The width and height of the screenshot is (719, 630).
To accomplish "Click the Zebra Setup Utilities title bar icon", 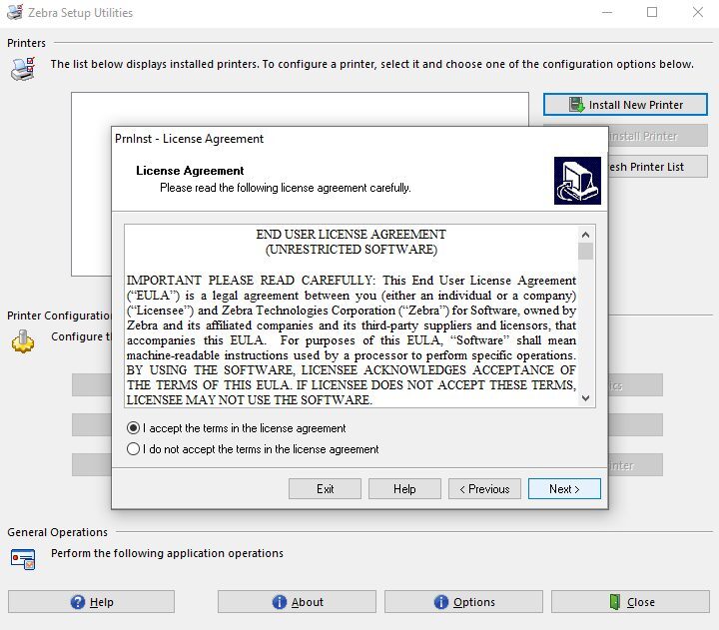I will tap(15, 12).
